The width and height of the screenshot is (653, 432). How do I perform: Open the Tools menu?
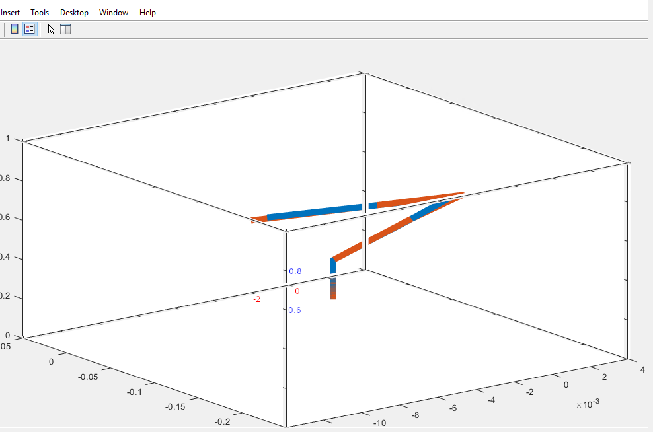point(40,13)
